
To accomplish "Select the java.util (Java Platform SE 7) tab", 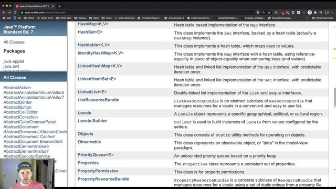I will 34,6.
